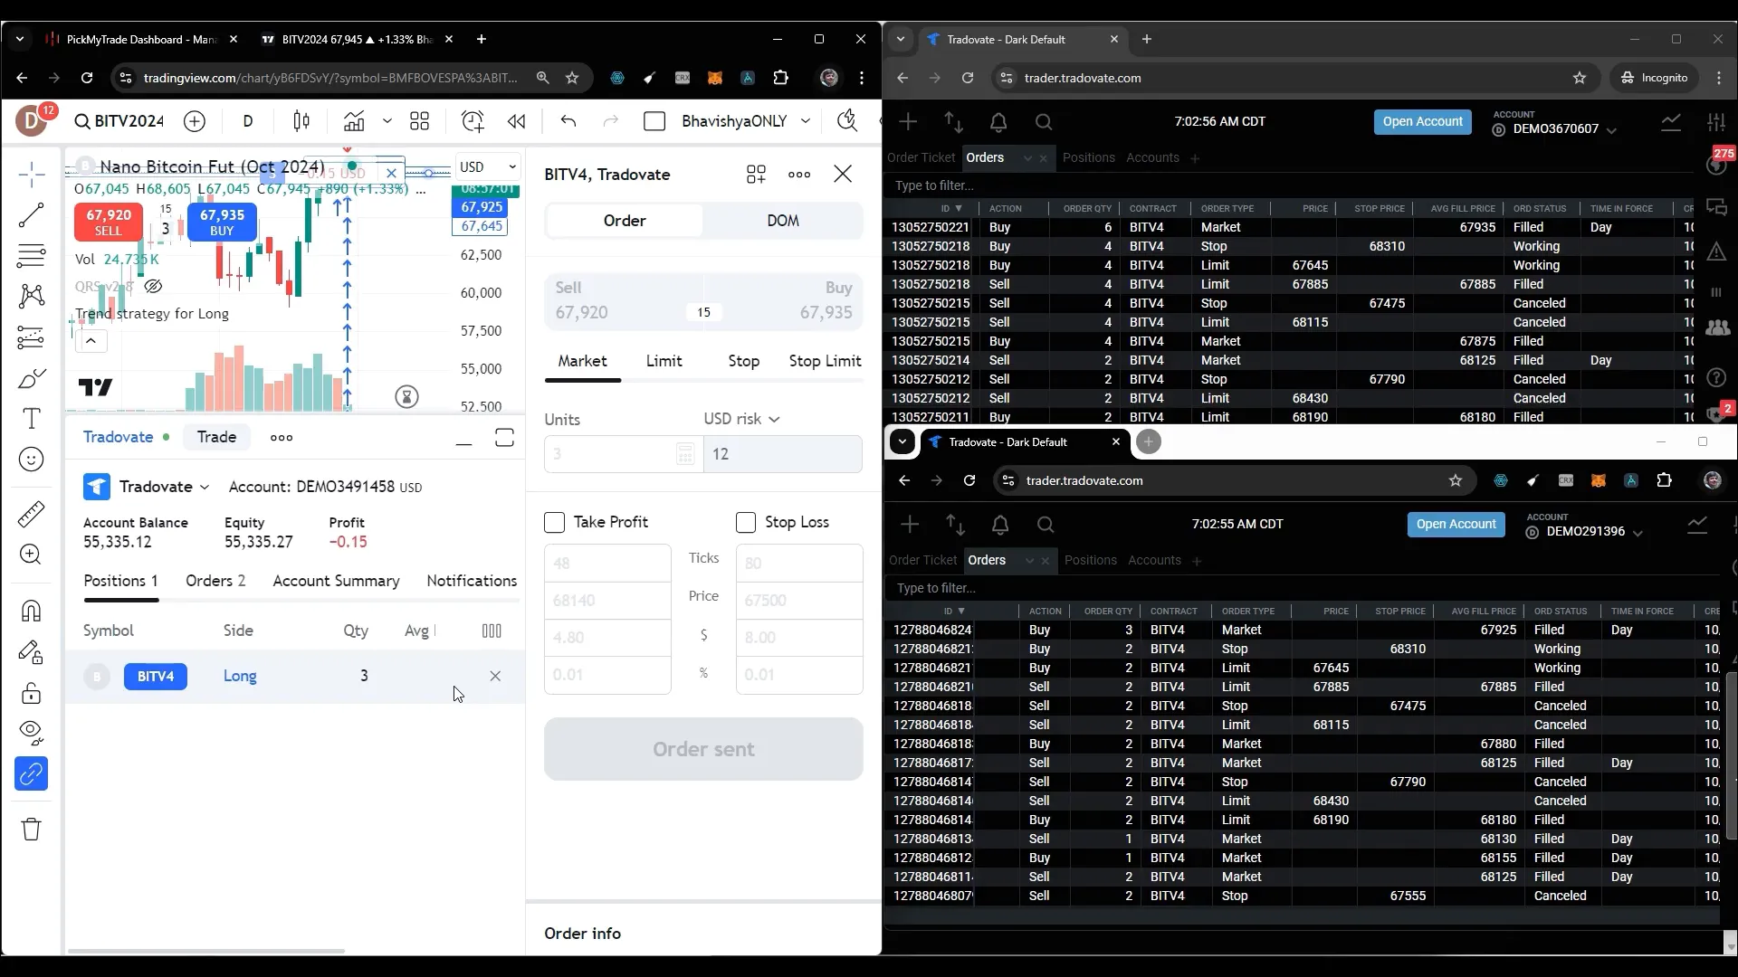Expand the BhavishyaONLY layout dropdown
Viewport: 1738px width, 977px height.
coord(806,121)
